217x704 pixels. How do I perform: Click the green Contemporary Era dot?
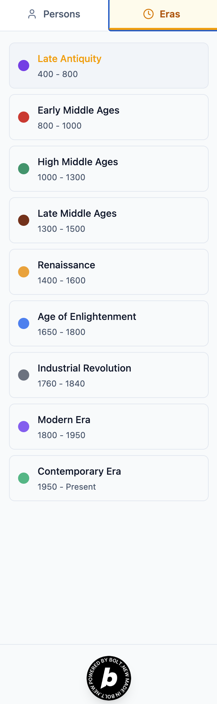(24, 478)
